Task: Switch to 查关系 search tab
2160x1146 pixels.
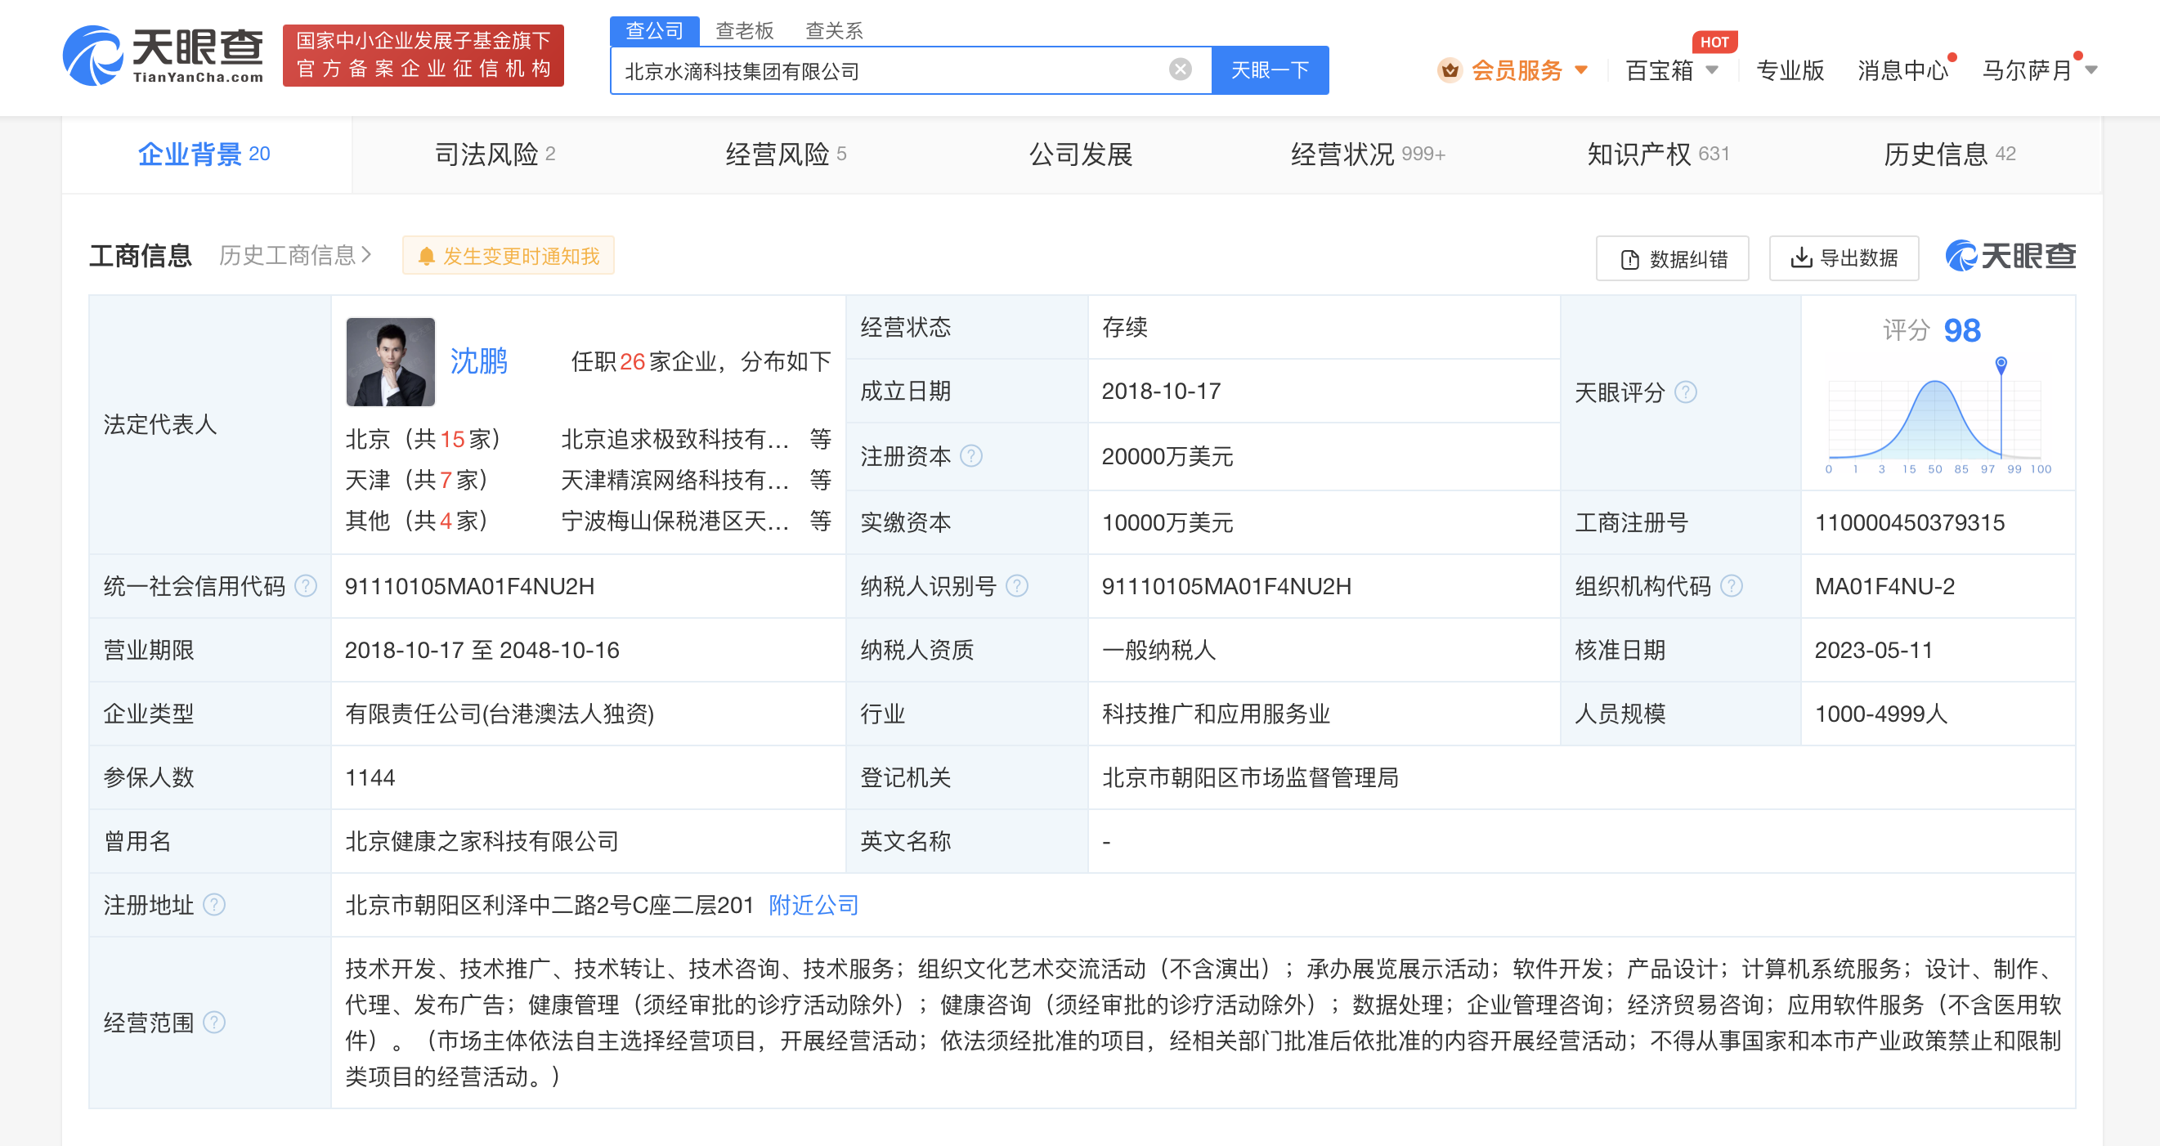Action: click(834, 31)
